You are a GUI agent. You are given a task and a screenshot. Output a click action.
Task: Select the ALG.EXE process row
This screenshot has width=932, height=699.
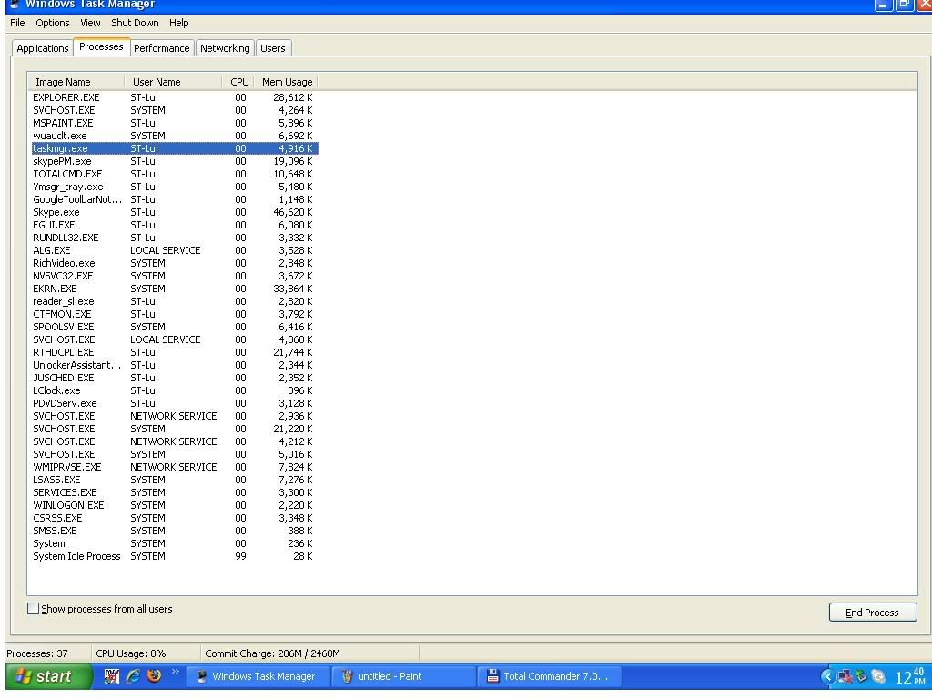[175, 250]
